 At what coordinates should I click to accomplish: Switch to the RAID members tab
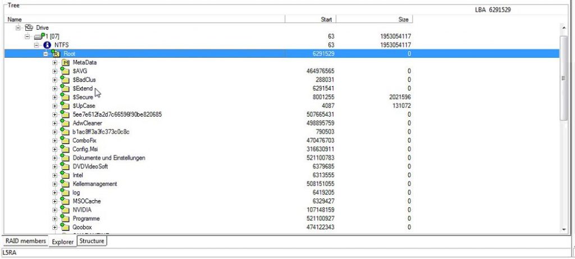(25, 241)
